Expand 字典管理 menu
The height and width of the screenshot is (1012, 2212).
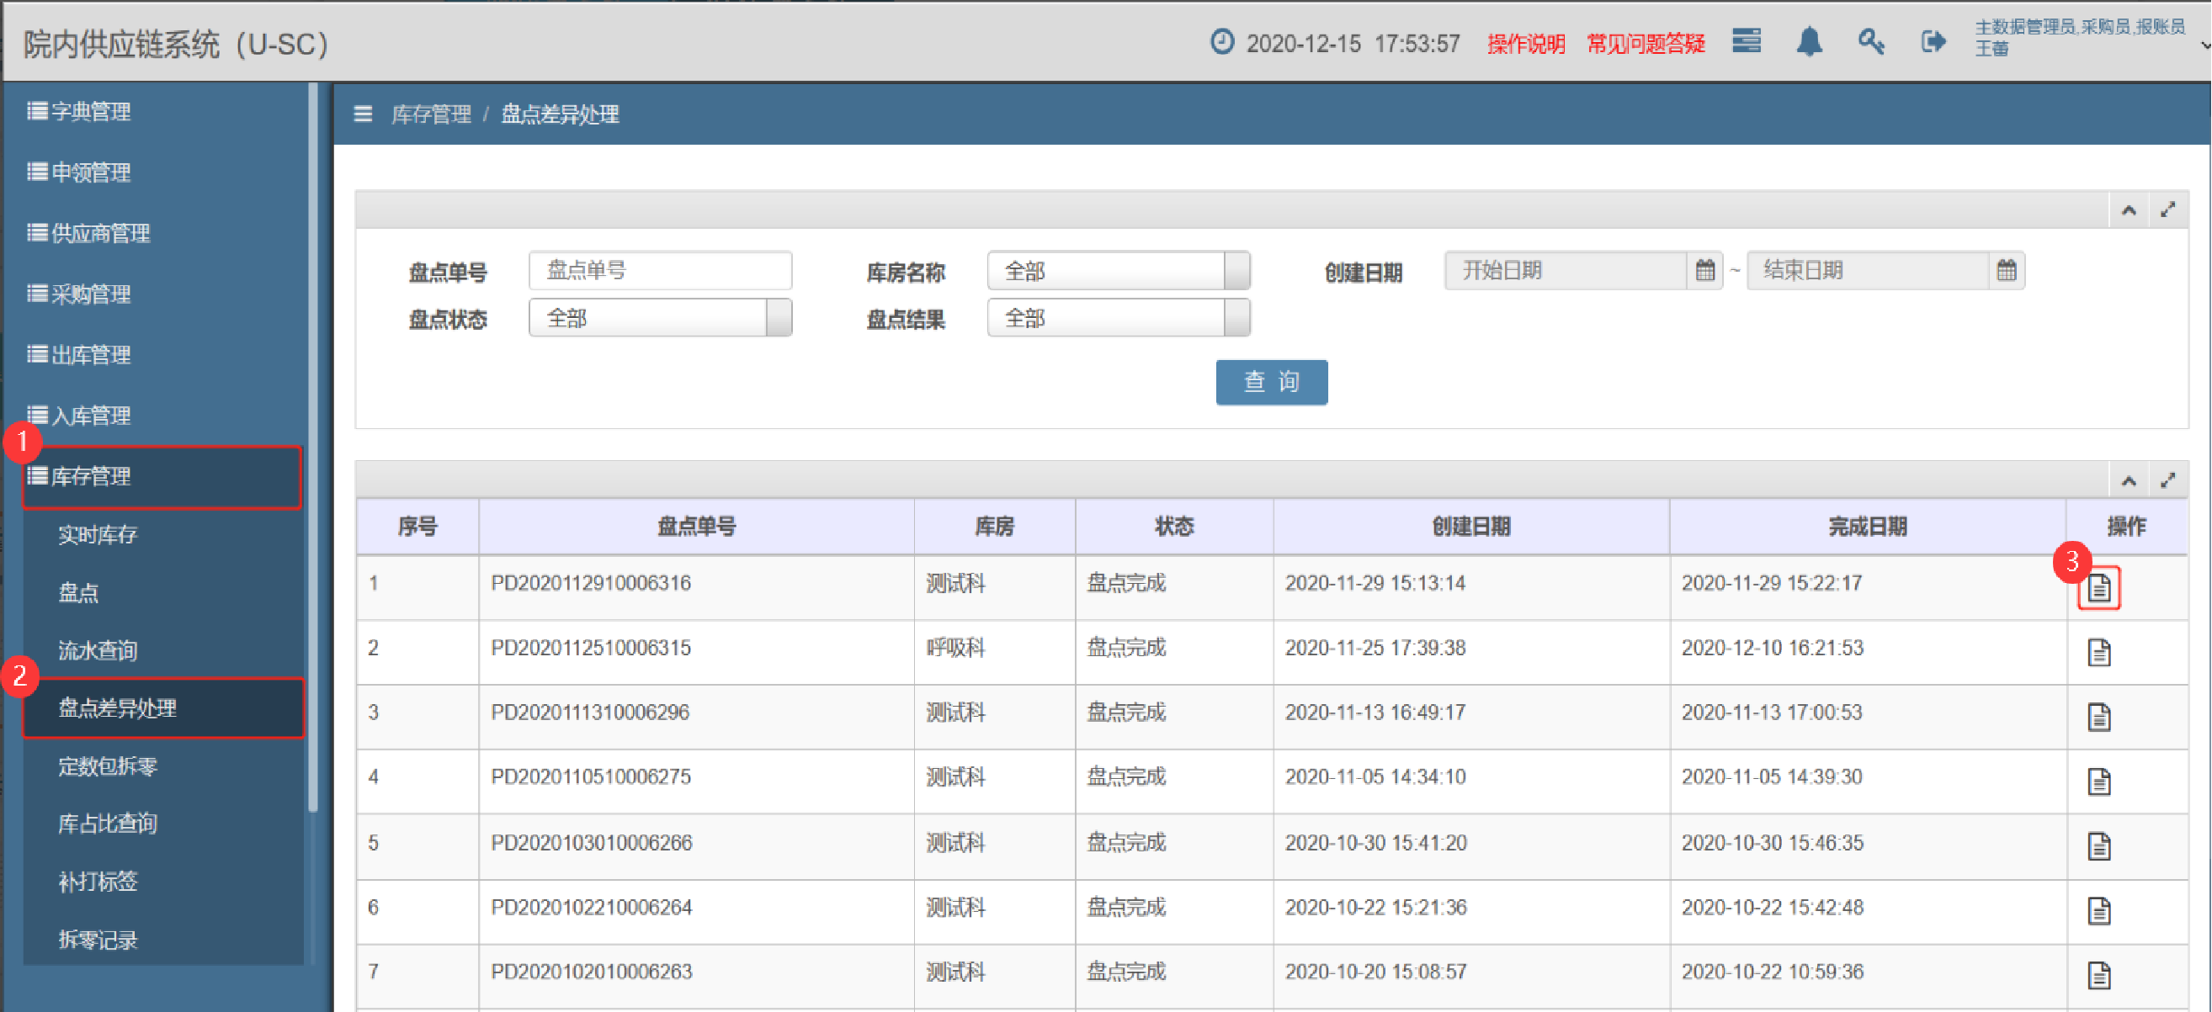[80, 112]
